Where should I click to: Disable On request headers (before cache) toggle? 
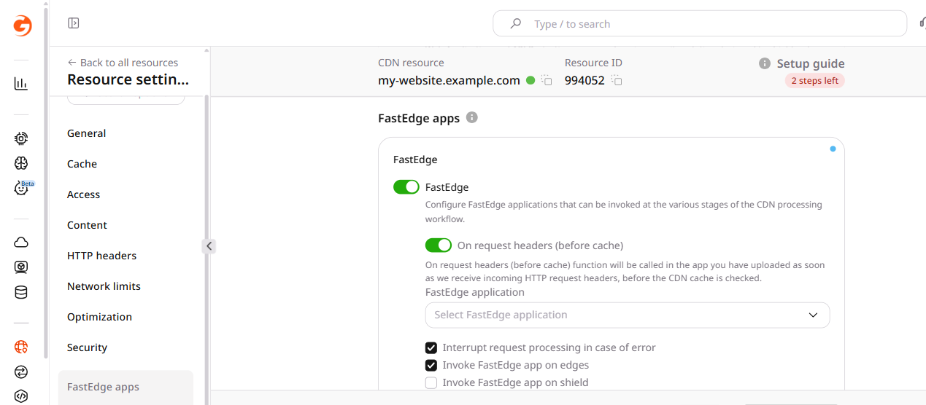click(x=439, y=245)
